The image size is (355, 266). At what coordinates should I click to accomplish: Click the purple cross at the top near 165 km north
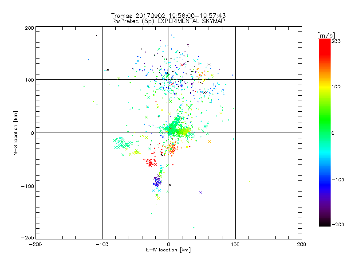point(188,45)
